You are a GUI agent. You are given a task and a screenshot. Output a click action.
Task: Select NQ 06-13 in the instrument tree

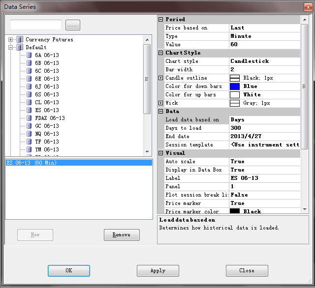click(x=47, y=134)
